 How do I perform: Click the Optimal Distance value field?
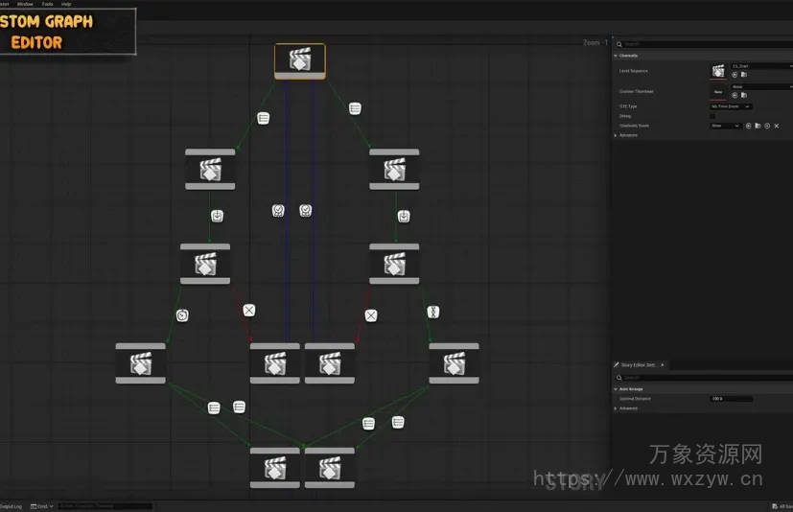(731, 399)
